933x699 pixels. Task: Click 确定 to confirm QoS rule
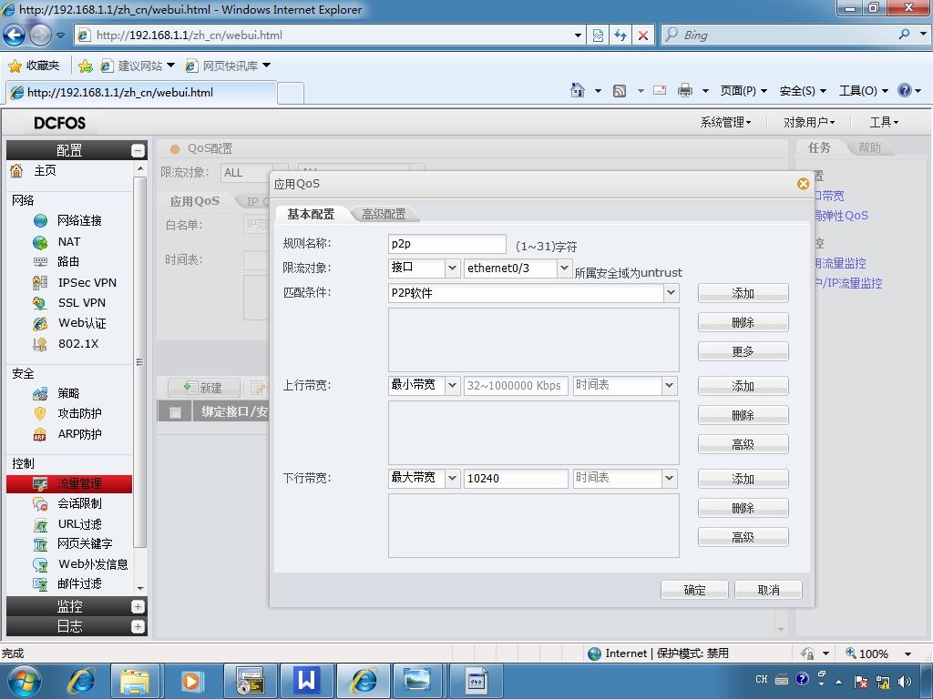(x=694, y=590)
